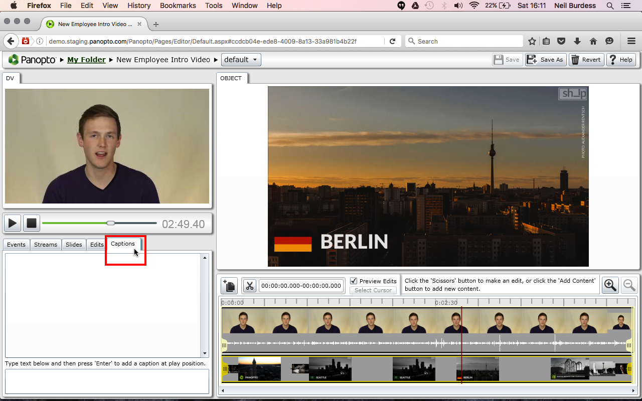
Task: Switch to the Streams tab
Action: 46,245
